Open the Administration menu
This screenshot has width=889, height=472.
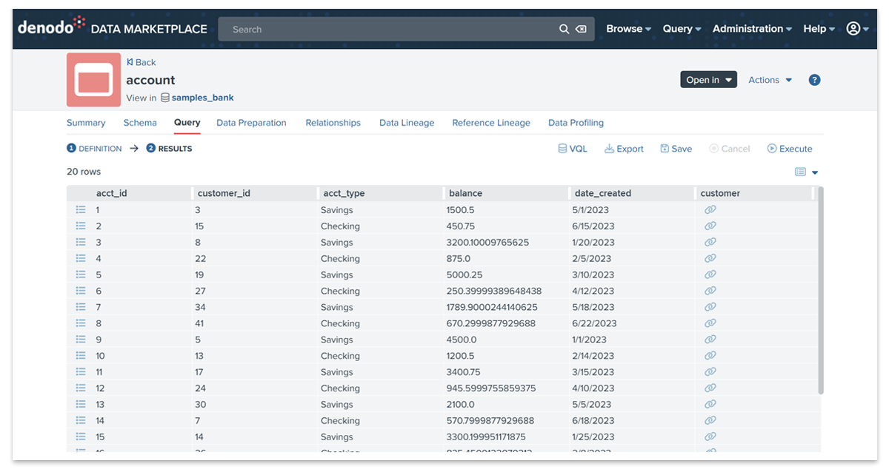point(748,28)
